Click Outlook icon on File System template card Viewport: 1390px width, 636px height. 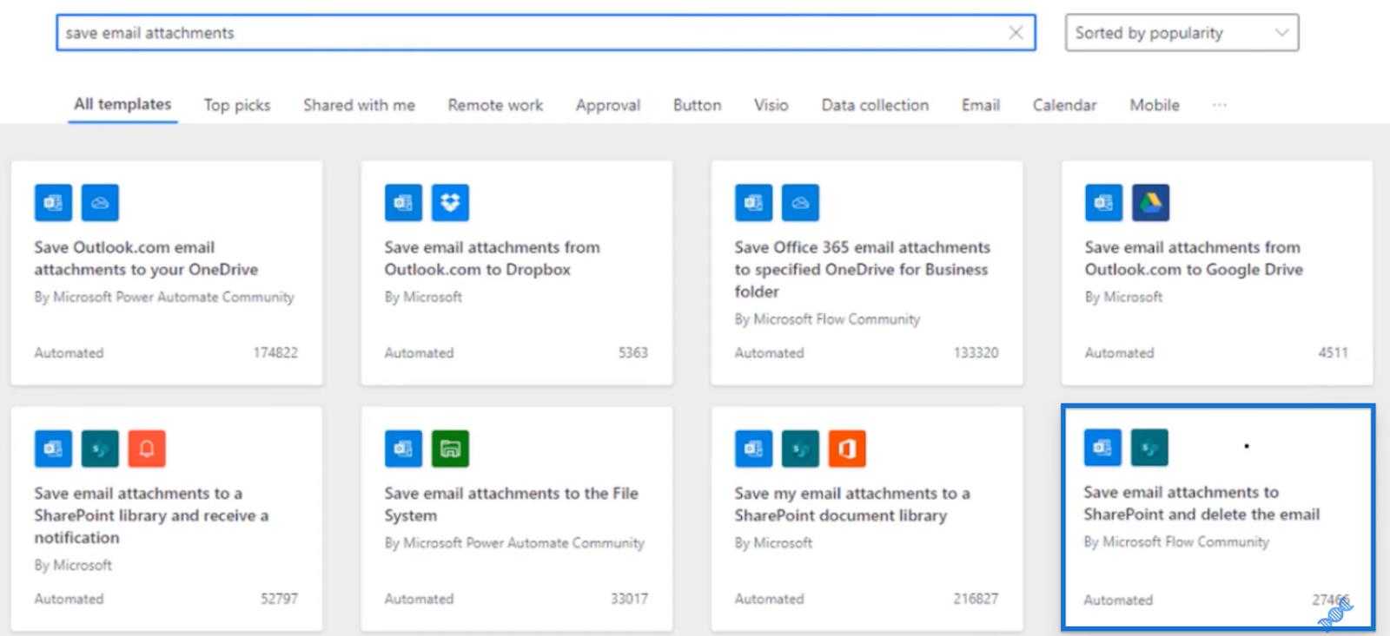coord(403,449)
